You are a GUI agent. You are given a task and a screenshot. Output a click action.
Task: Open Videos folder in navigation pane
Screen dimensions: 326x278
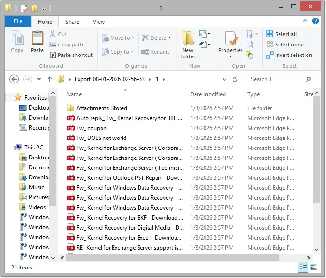(33, 207)
